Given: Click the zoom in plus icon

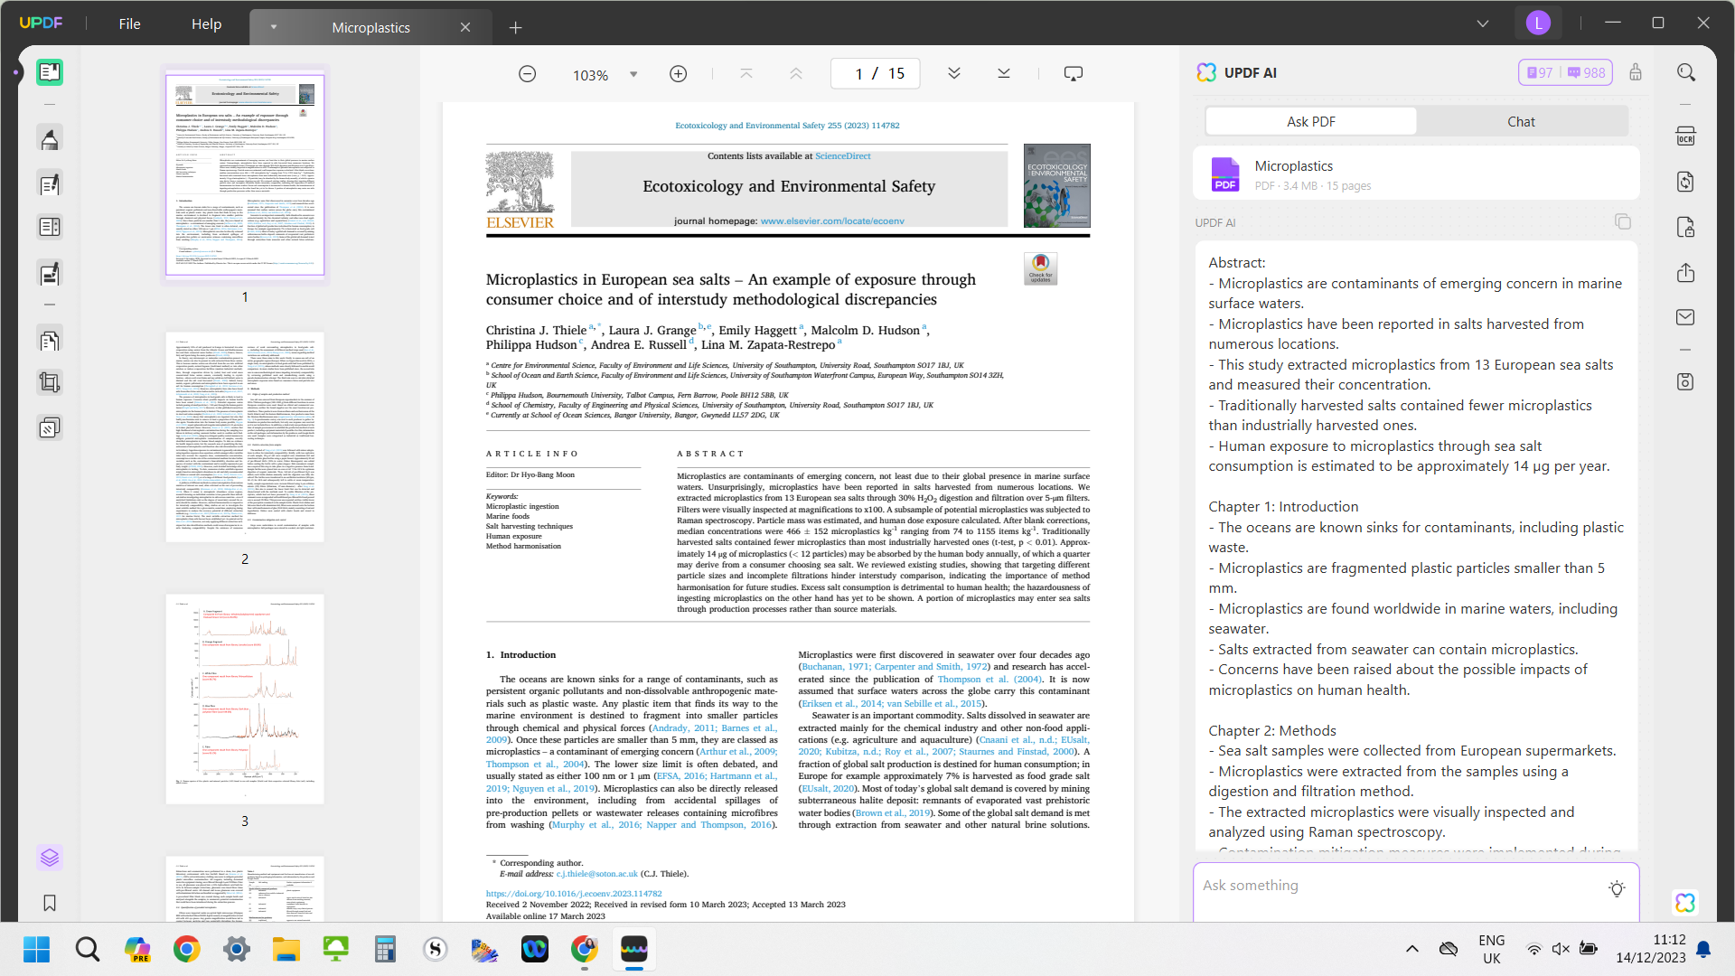Looking at the screenshot, I should coord(678,74).
